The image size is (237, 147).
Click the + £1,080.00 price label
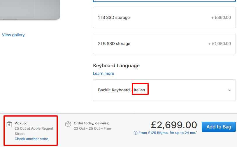(x=220, y=43)
